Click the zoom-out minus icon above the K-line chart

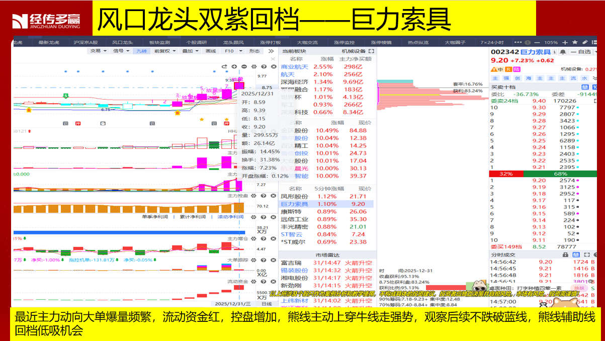[x=244, y=66]
